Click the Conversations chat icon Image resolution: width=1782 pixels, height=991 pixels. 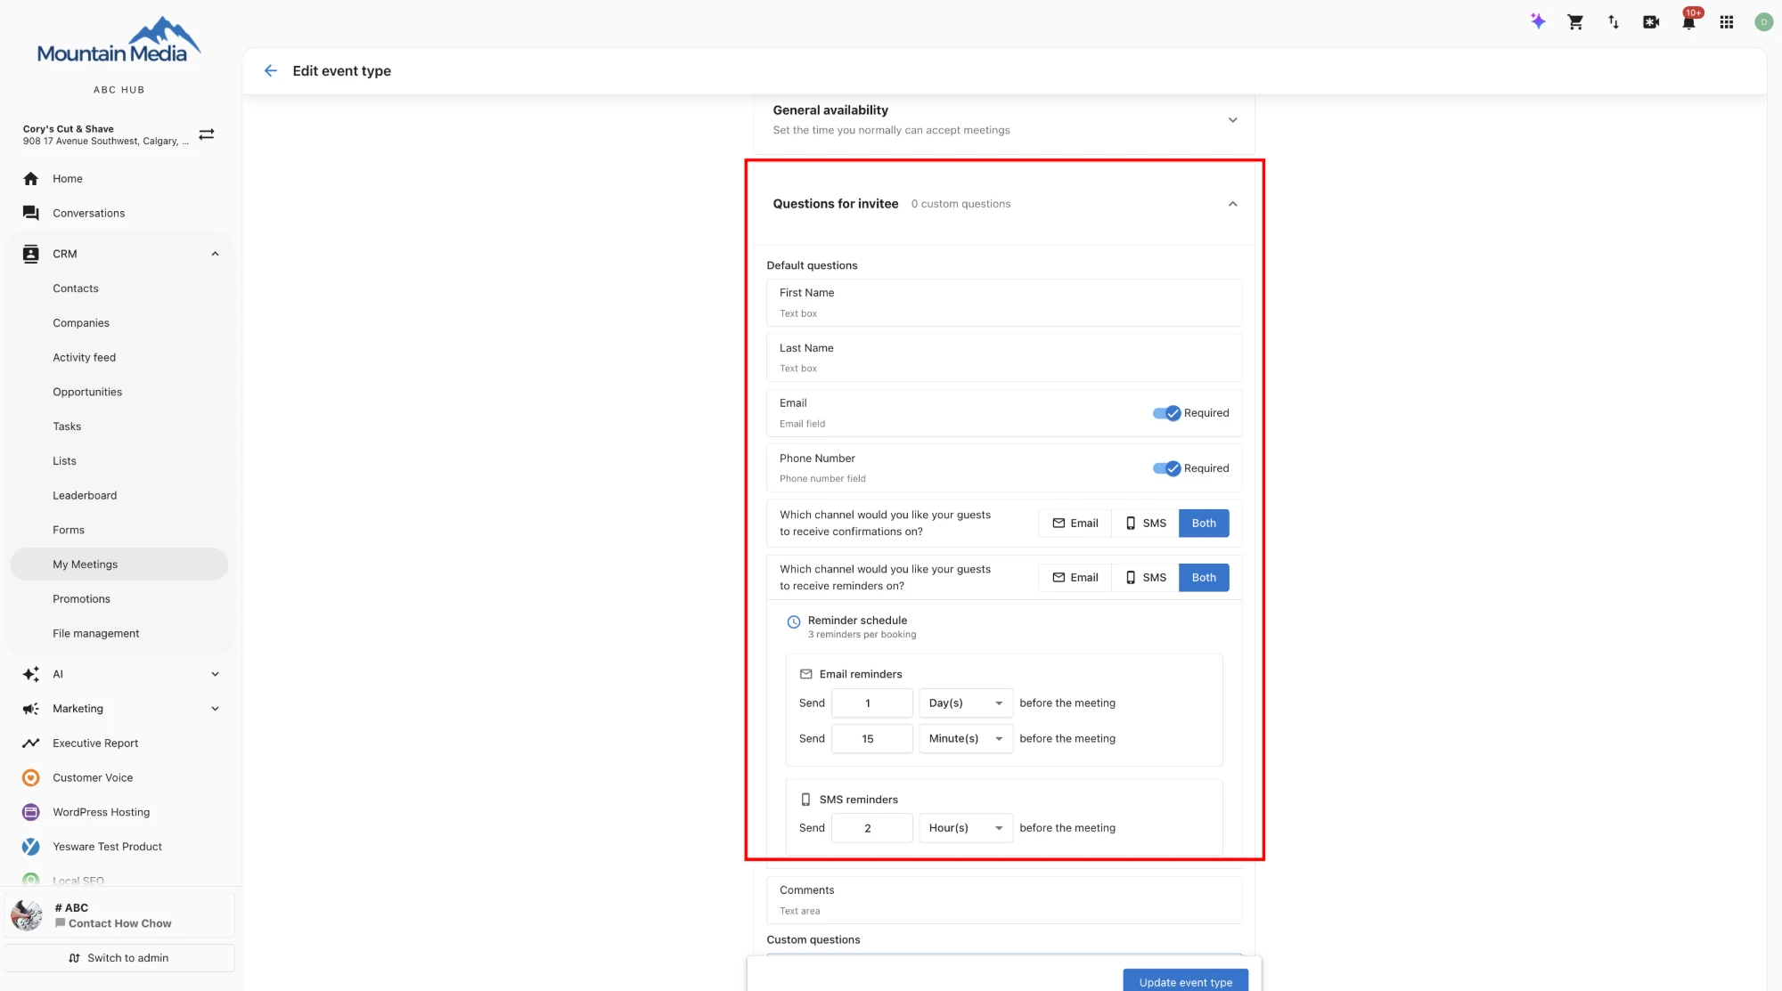coord(31,214)
